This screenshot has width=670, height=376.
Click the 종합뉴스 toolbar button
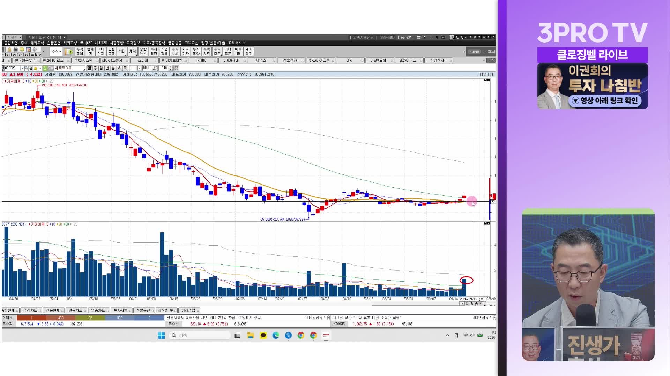tap(143, 52)
